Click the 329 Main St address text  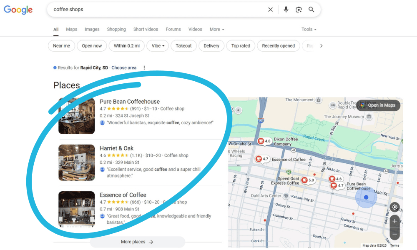click(127, 162)
